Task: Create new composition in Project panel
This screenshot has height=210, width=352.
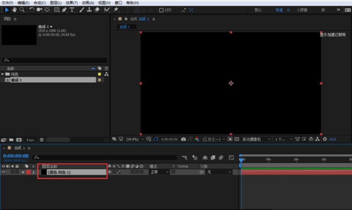Action: [19, 140]
